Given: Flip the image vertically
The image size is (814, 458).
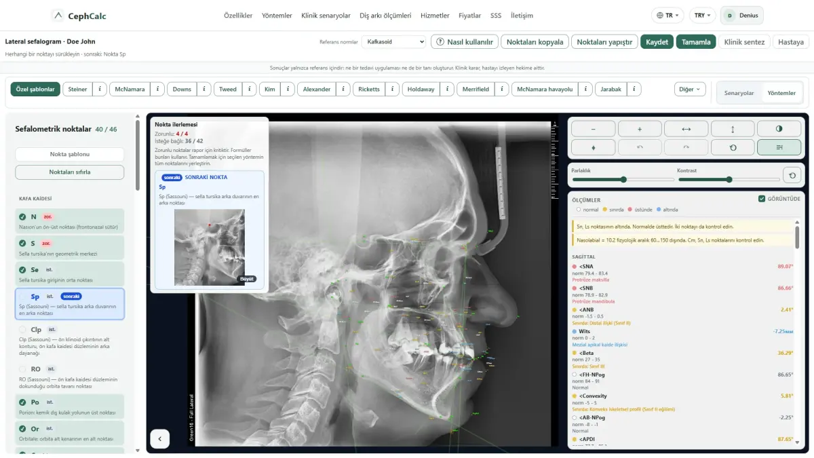Looking at the screenshot, I should click(733, 129).
